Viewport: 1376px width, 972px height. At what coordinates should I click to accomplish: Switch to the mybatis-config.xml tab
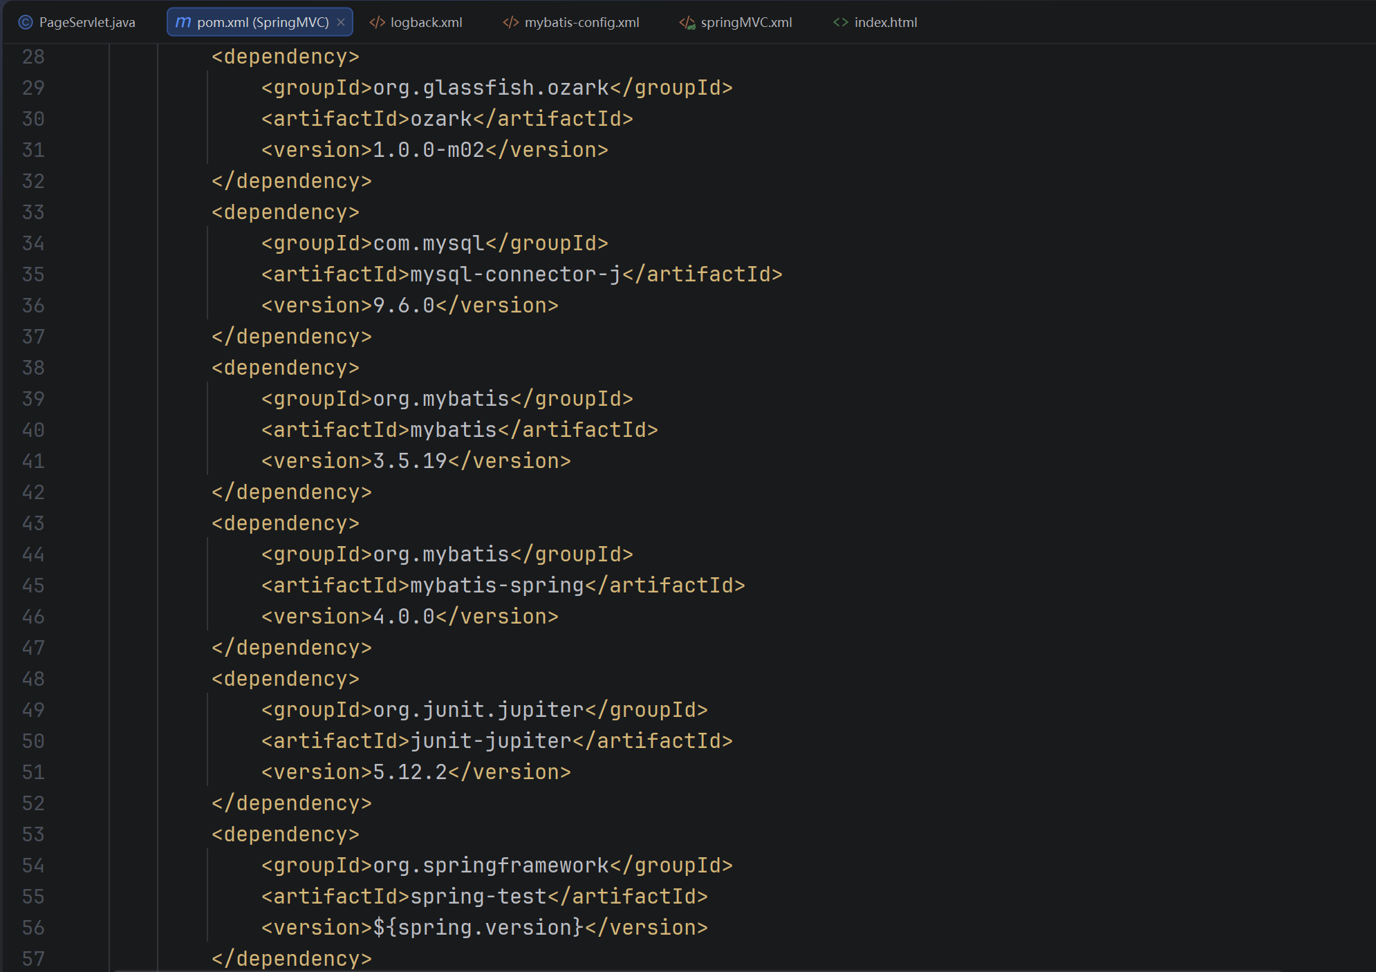tap(571, 22)
